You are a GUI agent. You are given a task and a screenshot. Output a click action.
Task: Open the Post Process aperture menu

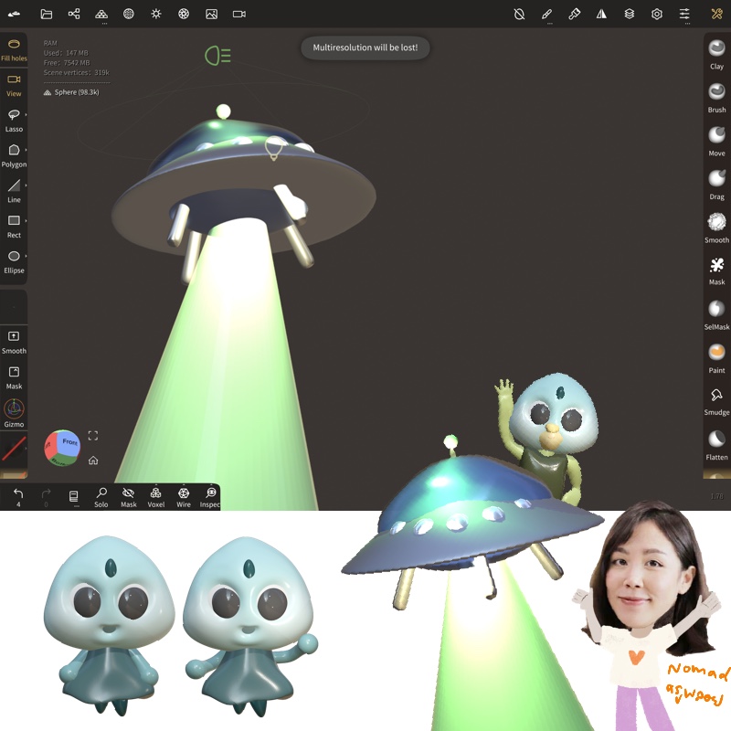tap(184, 14)
